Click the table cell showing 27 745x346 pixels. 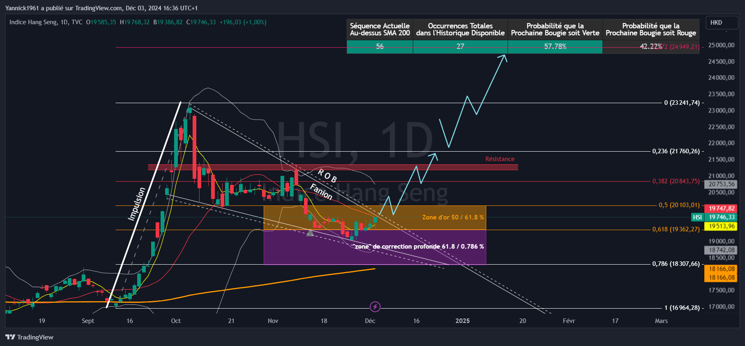460,46
